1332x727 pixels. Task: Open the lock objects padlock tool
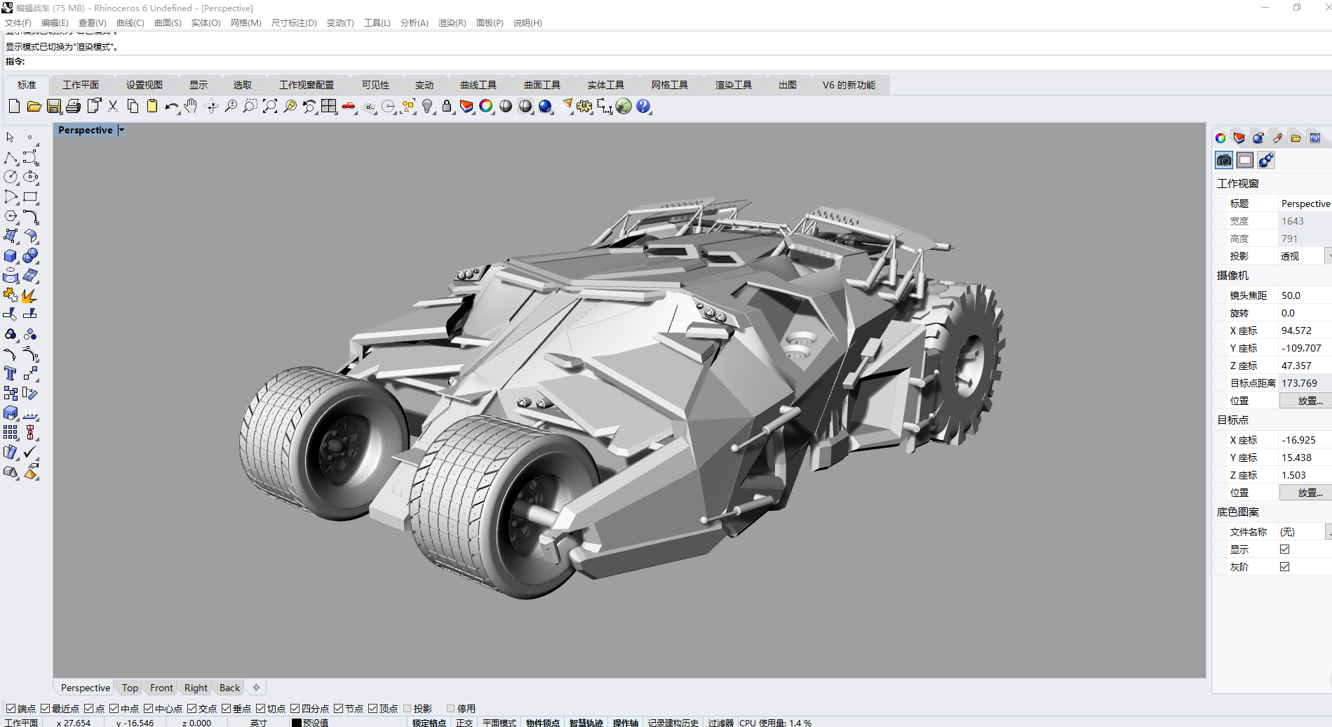(x=447, y=107)
